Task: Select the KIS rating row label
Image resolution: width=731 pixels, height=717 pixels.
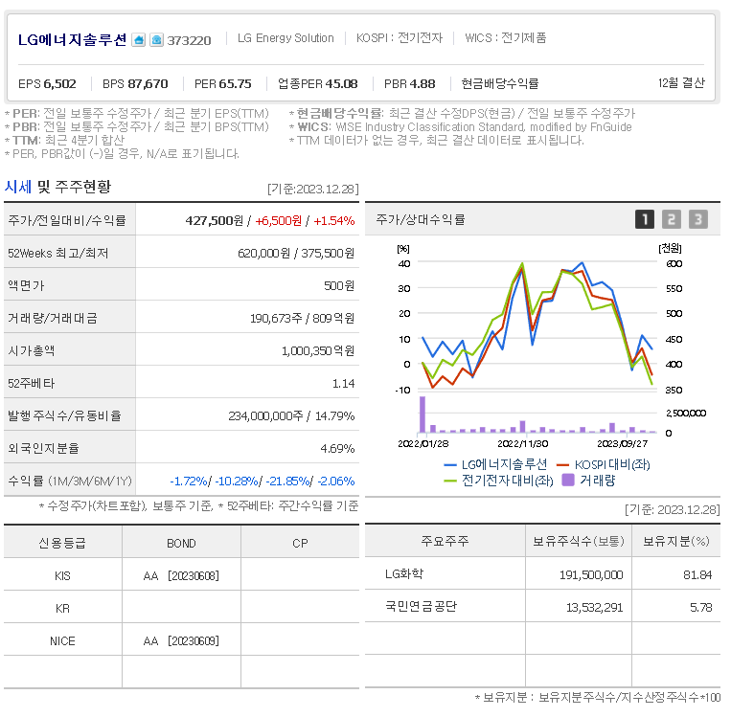Action: click(62, 576)
